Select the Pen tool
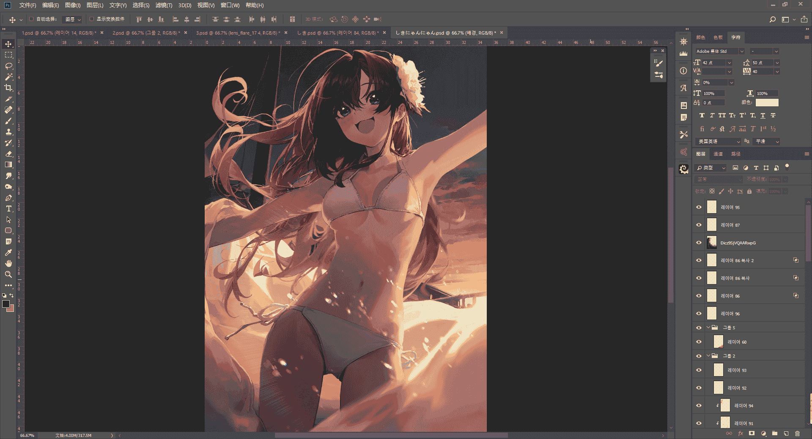812x439 pixels. coord(8,198)
